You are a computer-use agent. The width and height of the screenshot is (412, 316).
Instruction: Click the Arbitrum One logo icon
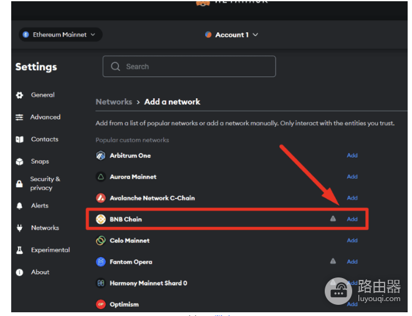pyautogui.click(x=100, y=156)
